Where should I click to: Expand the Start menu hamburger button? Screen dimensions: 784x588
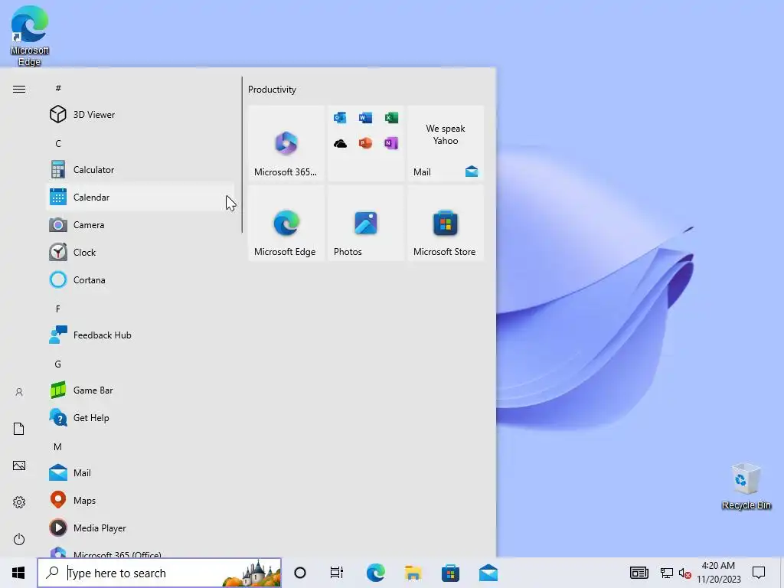(x=19, y=89)
